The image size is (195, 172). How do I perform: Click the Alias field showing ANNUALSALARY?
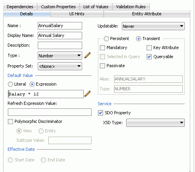tap(148, 79)
